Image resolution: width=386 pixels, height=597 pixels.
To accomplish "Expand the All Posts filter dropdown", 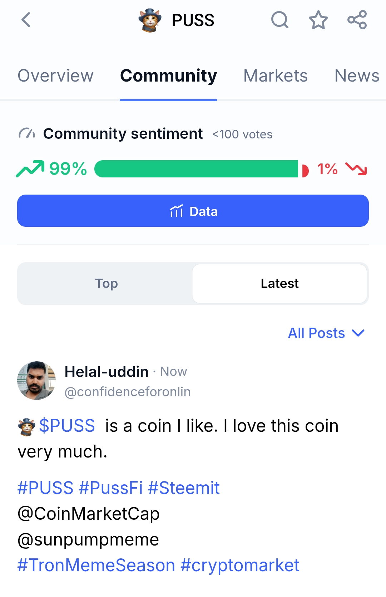I will 326,333.
